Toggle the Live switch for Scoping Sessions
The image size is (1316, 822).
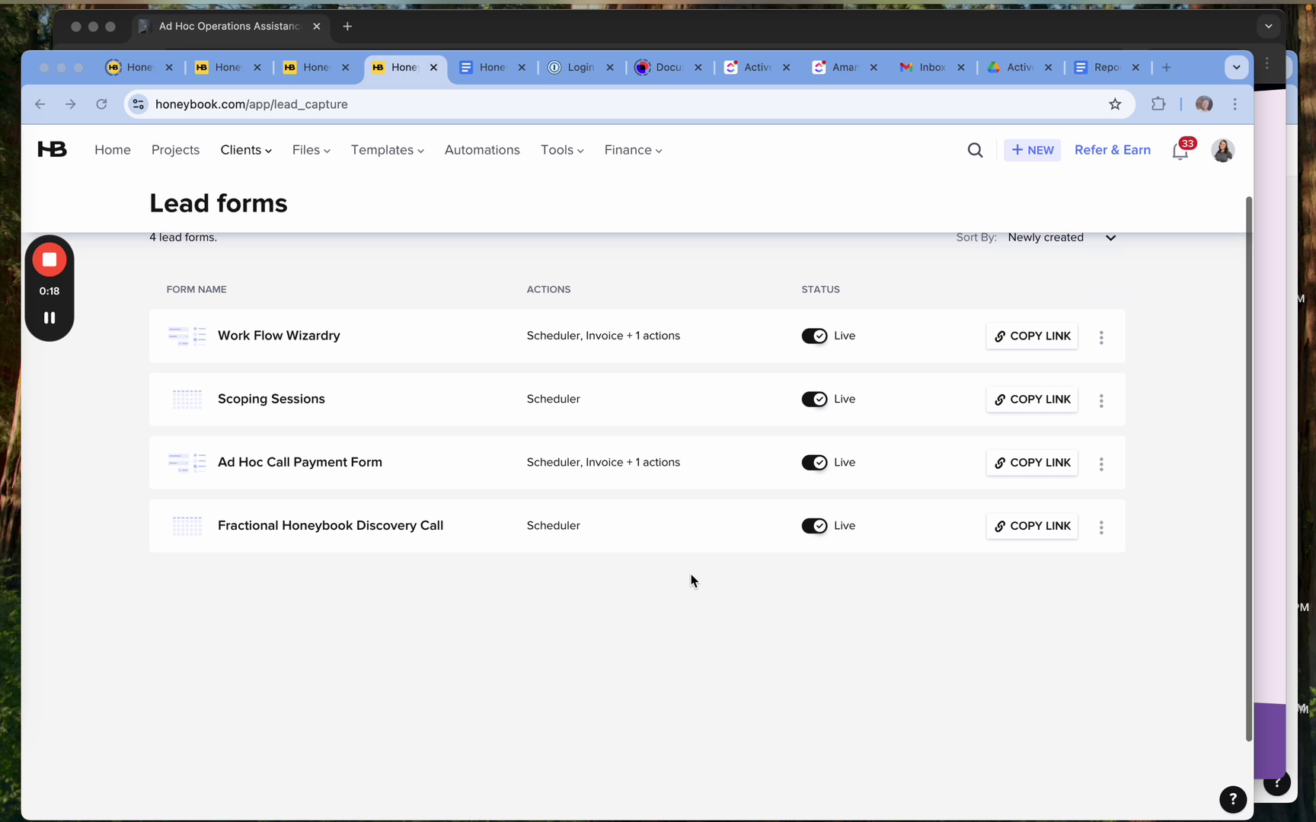point(814,399)
